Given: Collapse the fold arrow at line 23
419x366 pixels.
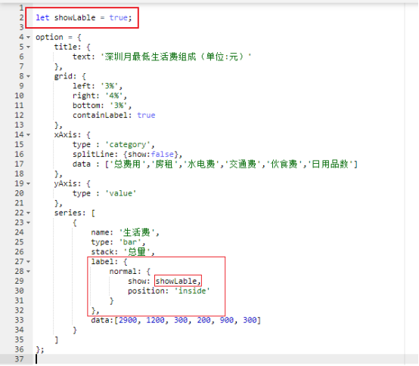Looking at the screenshot, I should (28, 223).
